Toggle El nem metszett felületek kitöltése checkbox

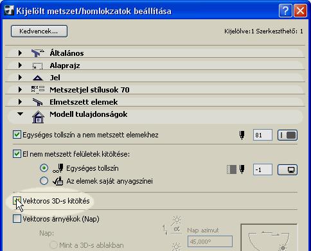[x=17, y=154]
